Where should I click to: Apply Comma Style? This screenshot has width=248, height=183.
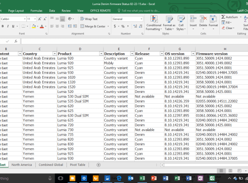[128, 26]
